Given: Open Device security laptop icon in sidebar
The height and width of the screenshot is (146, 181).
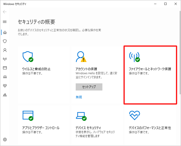Looking at the screenshot, I should tap(5, 77).
